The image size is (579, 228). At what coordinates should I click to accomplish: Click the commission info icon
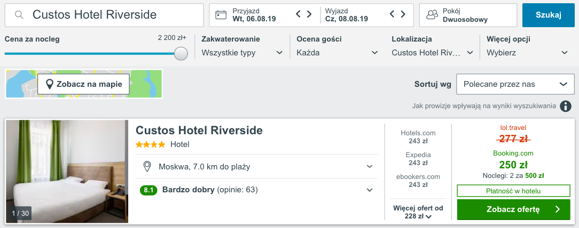[x=565, y=106]
